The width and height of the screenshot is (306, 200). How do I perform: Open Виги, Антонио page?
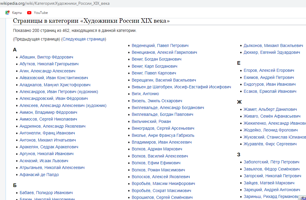[145, 94]
